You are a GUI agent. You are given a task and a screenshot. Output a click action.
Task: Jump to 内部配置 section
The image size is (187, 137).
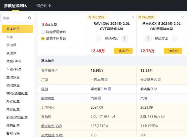click(x=13, y=109)
